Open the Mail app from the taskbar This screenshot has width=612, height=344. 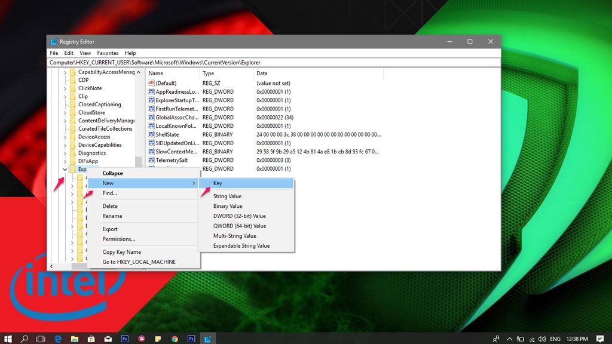click(x=108, y=339)
